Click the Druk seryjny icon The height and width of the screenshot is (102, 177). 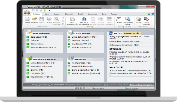click(93, 19)
